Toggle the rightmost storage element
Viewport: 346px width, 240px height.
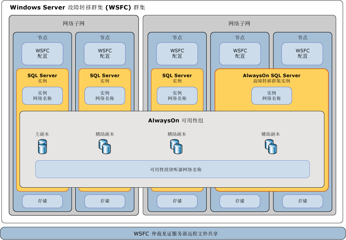coord(302,201)
